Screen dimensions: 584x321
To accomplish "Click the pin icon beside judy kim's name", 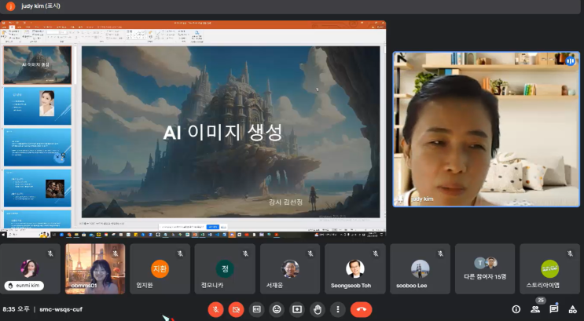I will (x=401, y=199).
